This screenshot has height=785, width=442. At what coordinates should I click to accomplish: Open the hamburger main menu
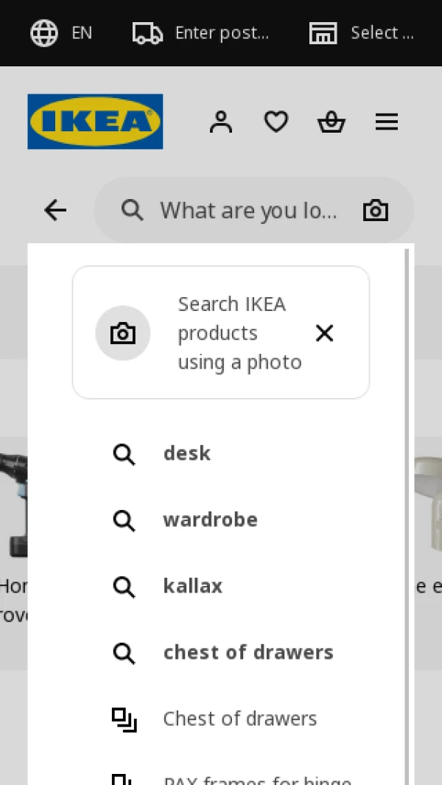tap(387, 122)
